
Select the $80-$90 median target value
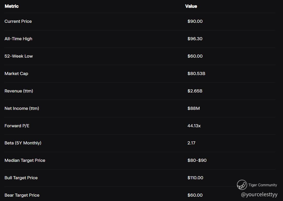point(197,160)
